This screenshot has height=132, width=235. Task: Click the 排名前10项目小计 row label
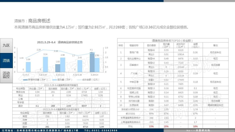[x=131, y=109]
